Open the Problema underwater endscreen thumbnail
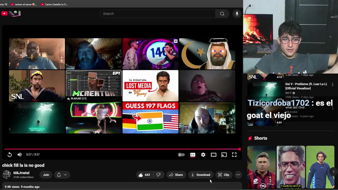 (37, 118)
